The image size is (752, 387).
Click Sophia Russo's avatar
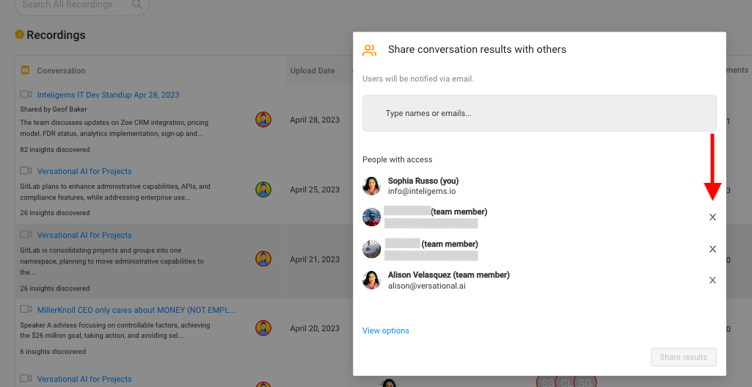point(372,186)
